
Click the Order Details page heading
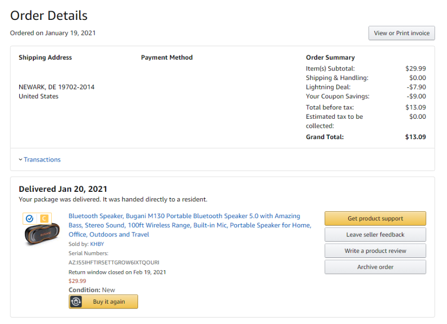click(x=49, y=15)
